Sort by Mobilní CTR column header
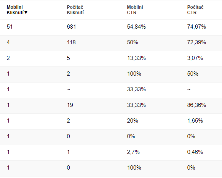This screenshot has height=178, width=222. click(x=135, y=10)
